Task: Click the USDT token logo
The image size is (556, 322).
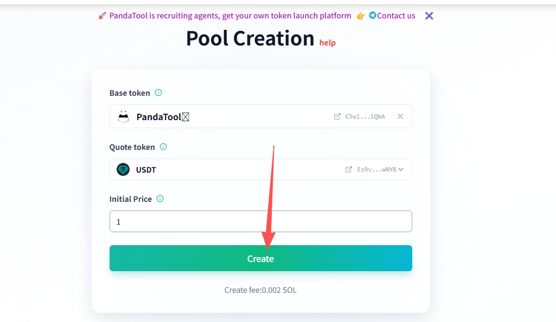Action: 123,169
